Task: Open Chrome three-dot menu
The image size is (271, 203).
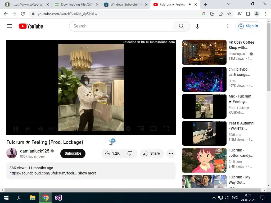Action: [265, 14]
